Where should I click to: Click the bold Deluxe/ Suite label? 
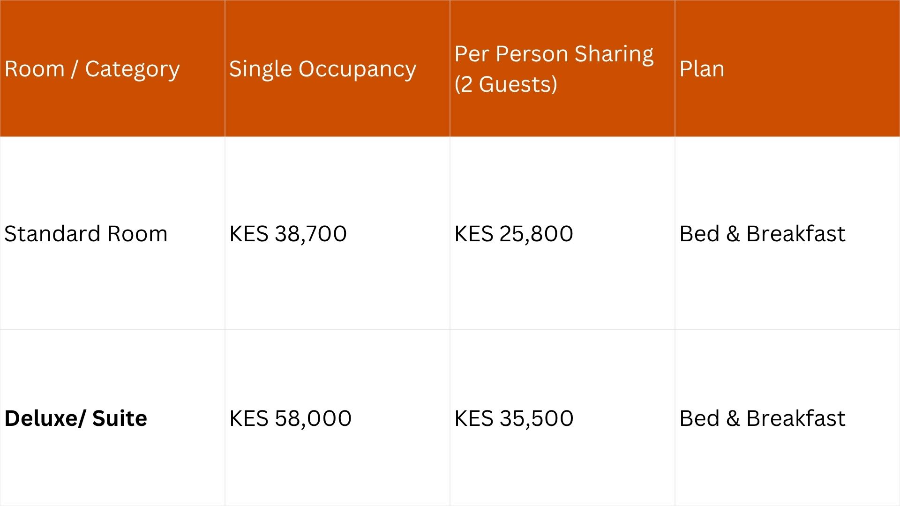pos(75,418)
